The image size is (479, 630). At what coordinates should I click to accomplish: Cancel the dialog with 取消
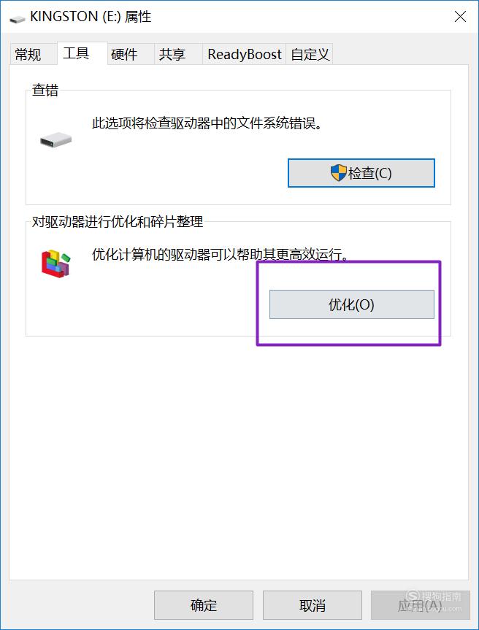(x=313, y=604)
